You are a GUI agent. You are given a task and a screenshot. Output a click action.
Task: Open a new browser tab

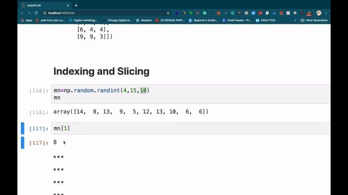(x=76, y=5)
